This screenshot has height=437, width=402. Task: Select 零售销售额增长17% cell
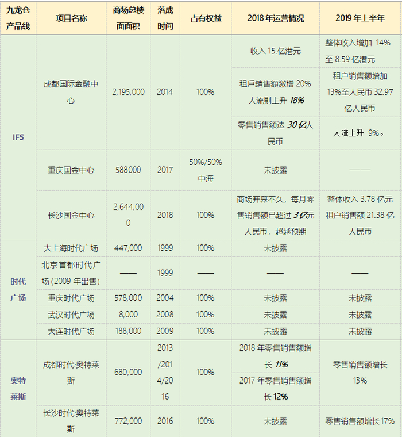click(x=360, y=421)
